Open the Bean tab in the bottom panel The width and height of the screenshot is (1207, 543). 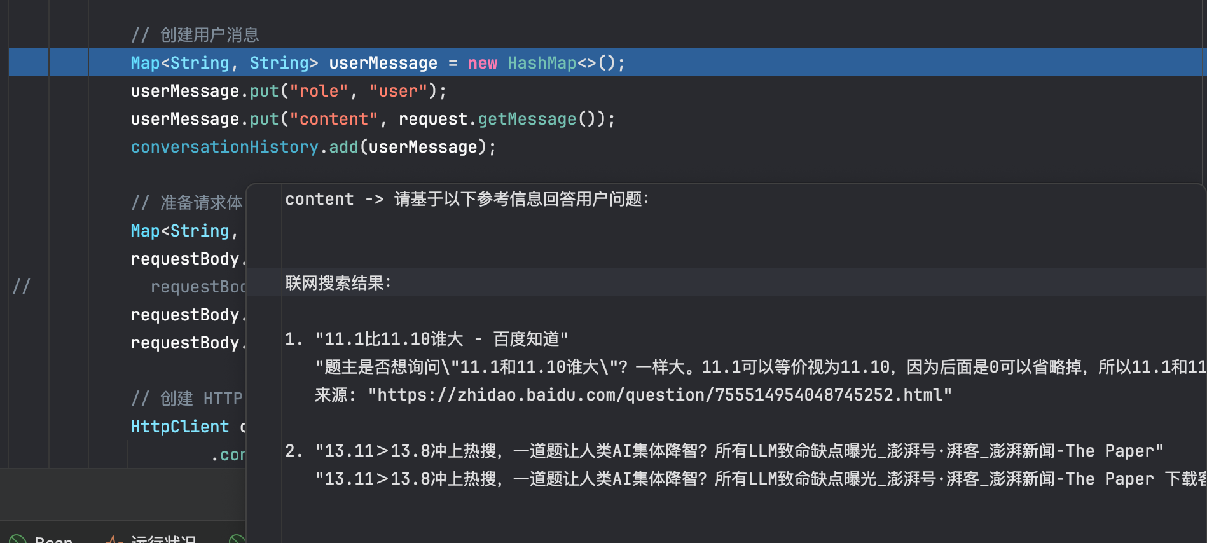coord(53,539)
